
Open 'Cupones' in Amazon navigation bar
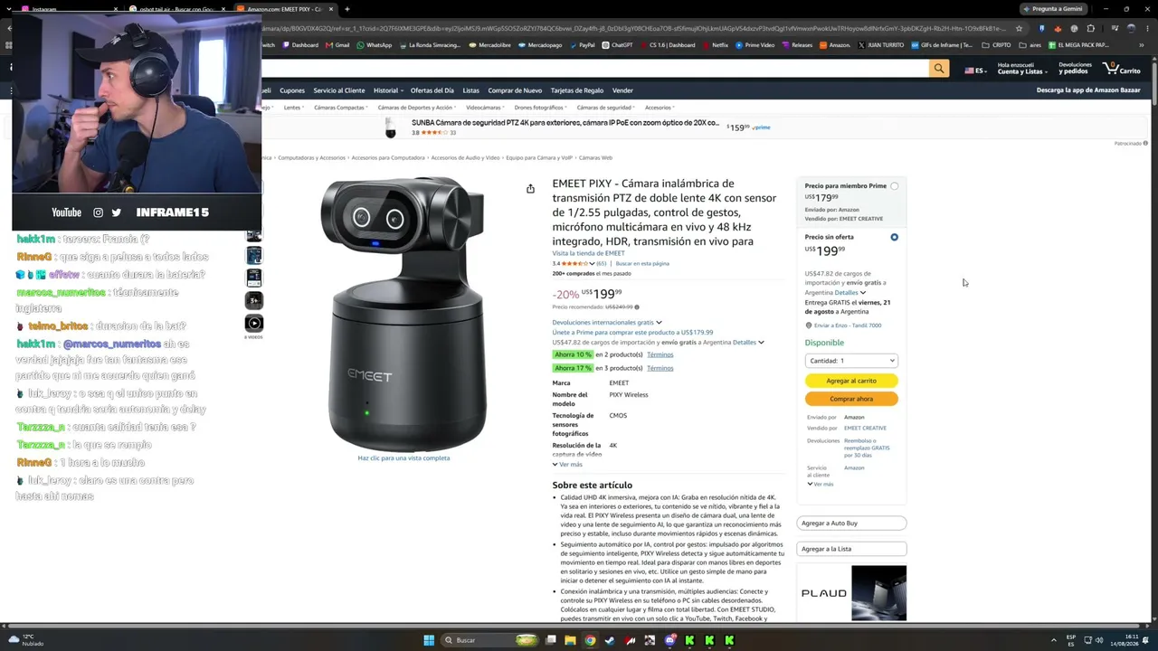(x=292, y=90)
